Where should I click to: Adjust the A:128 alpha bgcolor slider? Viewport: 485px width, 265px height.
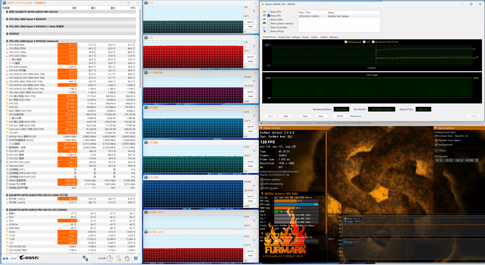[x=469, y=160]
